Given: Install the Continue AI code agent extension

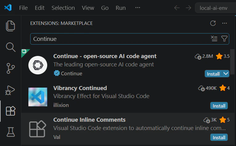Looking at the screenshot, I should [213, 74].
